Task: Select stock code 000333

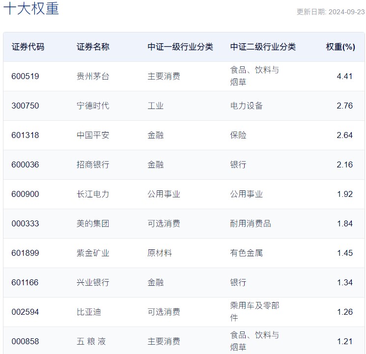Action: click(x=25, y=223)
